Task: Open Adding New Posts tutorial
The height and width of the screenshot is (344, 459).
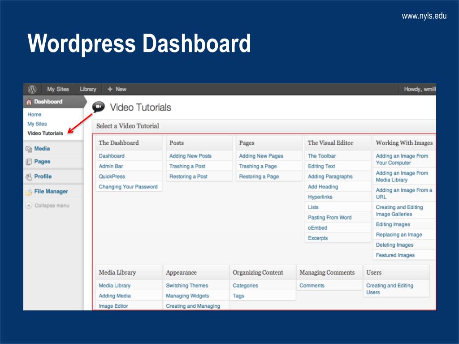Action: coord(190,156)
